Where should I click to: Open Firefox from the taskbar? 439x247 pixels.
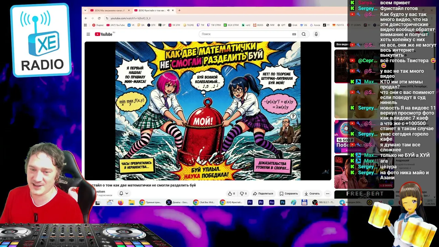pos(120,203)
